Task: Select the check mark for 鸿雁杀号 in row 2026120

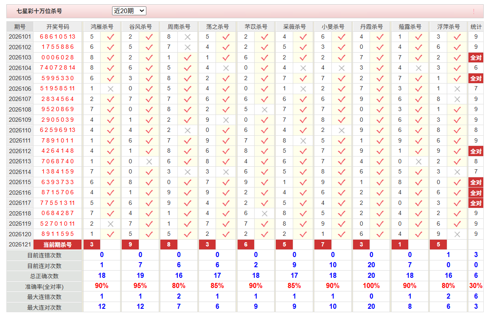Action: (x=110, y=235)
